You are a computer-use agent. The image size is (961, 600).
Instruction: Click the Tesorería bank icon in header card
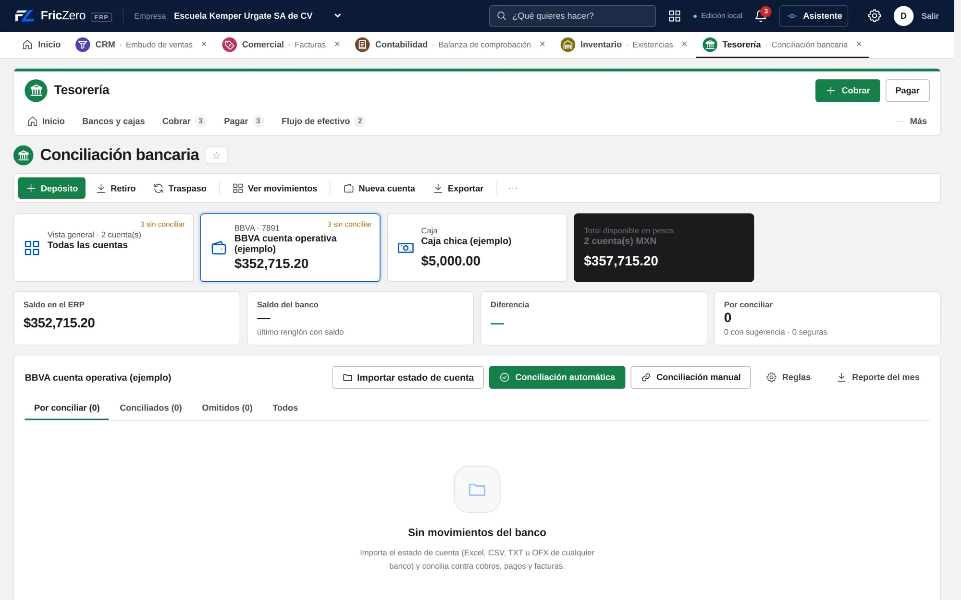[x=36, y=90]
